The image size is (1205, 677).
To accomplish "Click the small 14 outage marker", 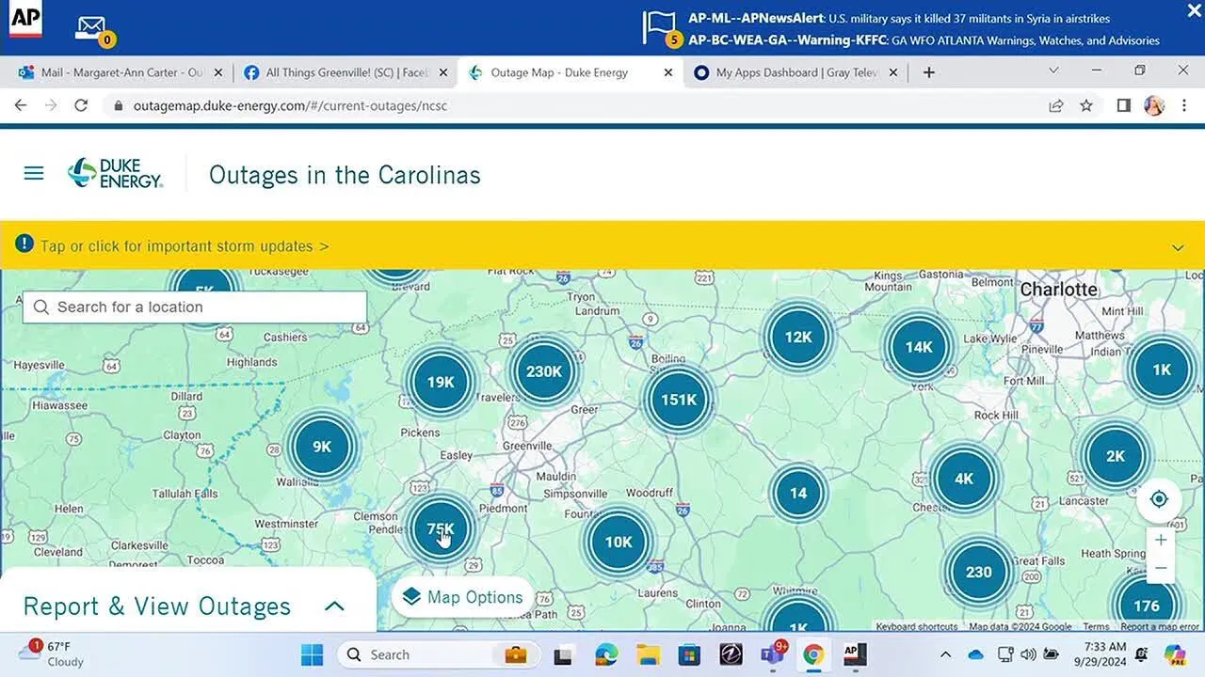I will coord(798,493).
